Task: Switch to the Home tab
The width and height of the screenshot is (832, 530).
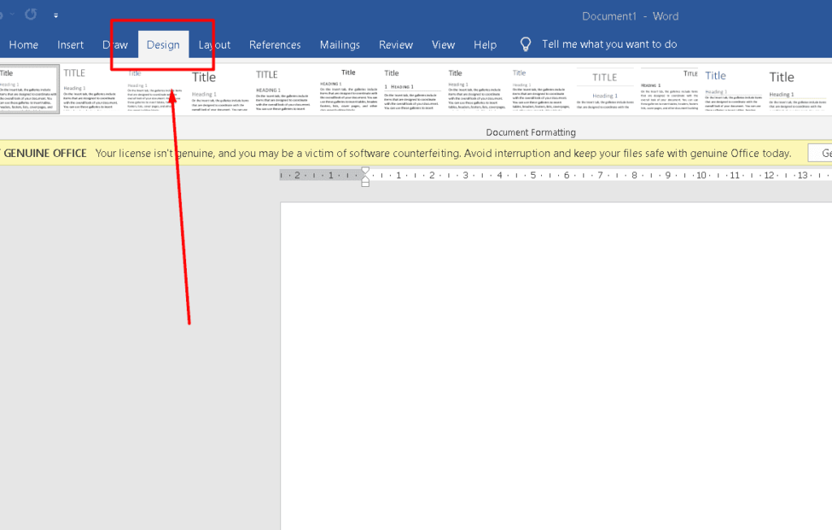Action: click(x=24, y=45)
